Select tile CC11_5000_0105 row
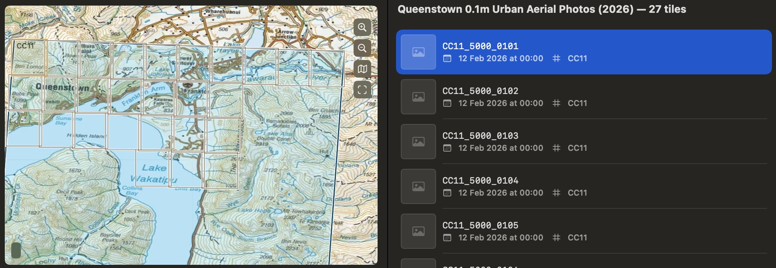The height and width of the screenshot is (268, 776). [x=584, y=231]
